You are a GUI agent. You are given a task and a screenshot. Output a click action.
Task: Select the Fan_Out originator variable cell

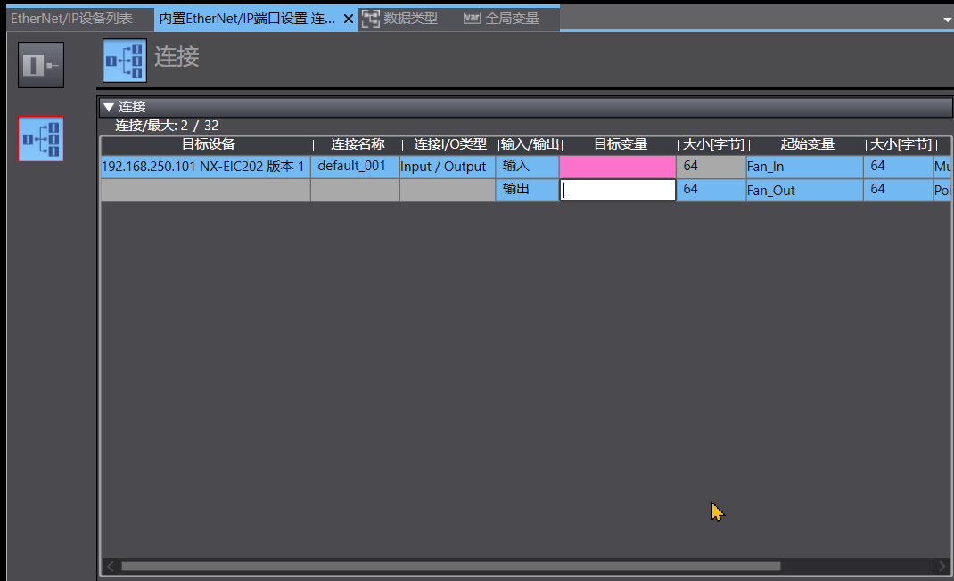point(803,190)
